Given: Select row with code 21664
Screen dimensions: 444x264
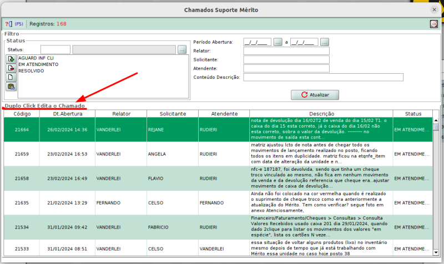Looking at the screenshot, I should (218, 130).
